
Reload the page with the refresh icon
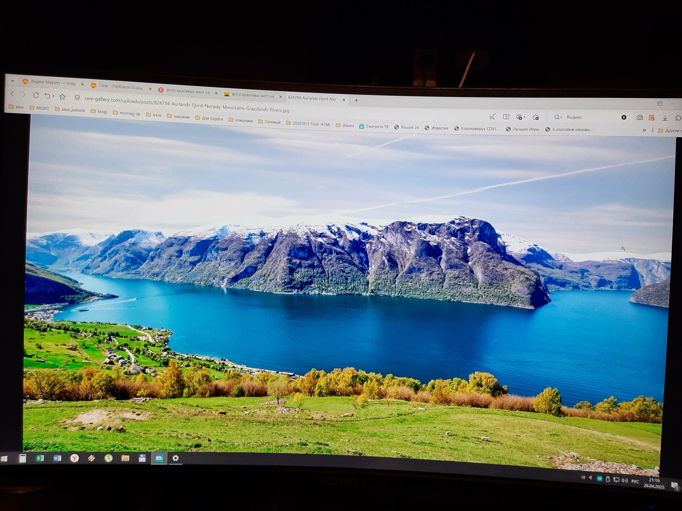(36, 95)
